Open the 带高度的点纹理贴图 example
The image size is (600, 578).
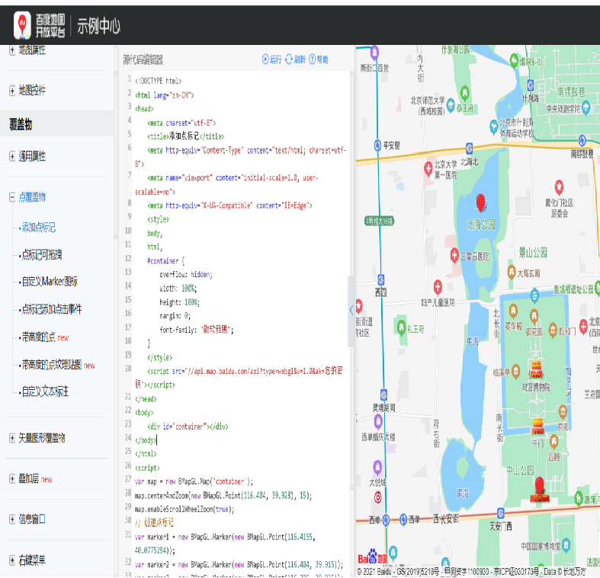51,365
